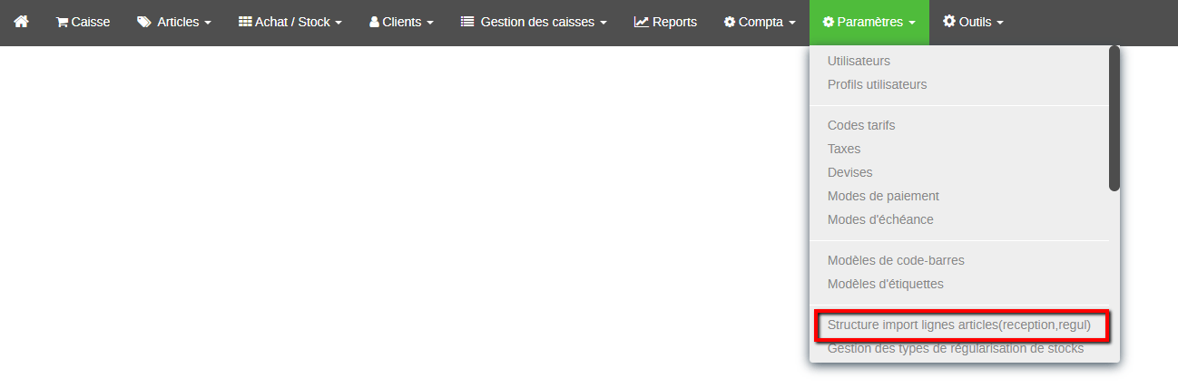The height and width of the screenshot is (388, 1178).
Task: Click the list icon beside Gestion des caisses
Action: click(467, 22)
